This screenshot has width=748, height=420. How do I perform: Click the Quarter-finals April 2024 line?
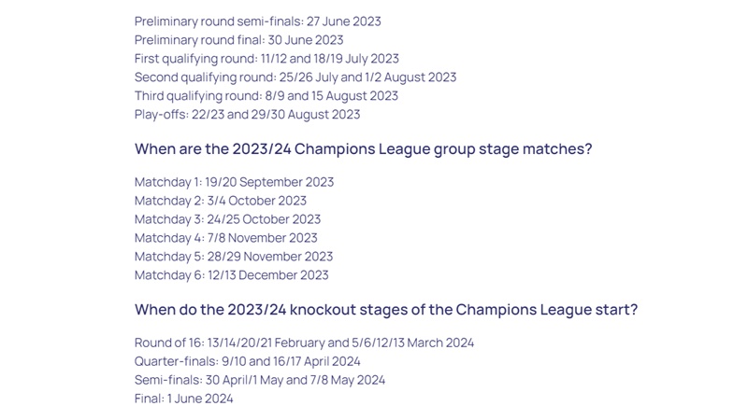(247, 361)
